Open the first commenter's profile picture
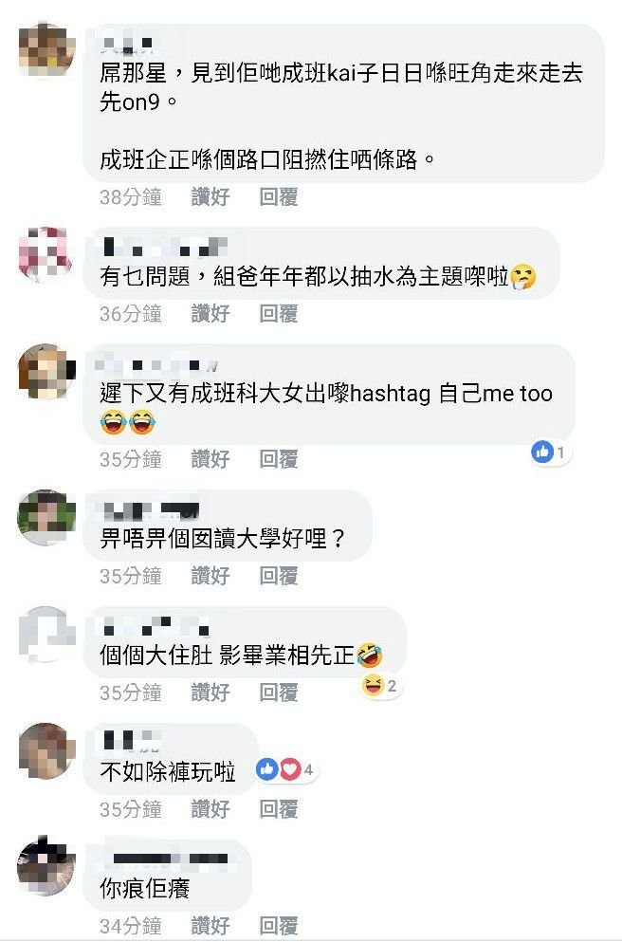Screen dimensions: 622x942 tap(46, 50)
